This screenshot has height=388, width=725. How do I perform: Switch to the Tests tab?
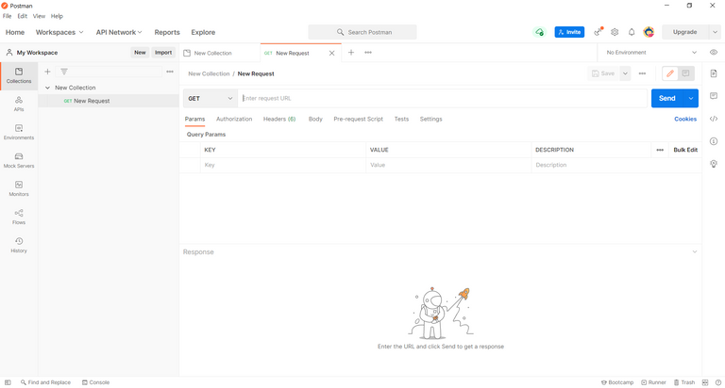[x=401, y=119]
